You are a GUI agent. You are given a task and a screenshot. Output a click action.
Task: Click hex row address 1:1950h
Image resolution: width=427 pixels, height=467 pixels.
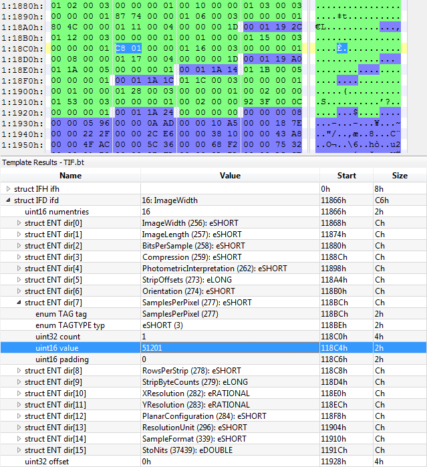coord(22,145)
